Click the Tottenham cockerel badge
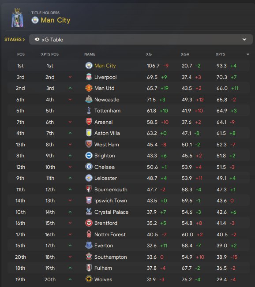This screenshot has height=287, width=255. pyautogui.click(x=89, y=111)
